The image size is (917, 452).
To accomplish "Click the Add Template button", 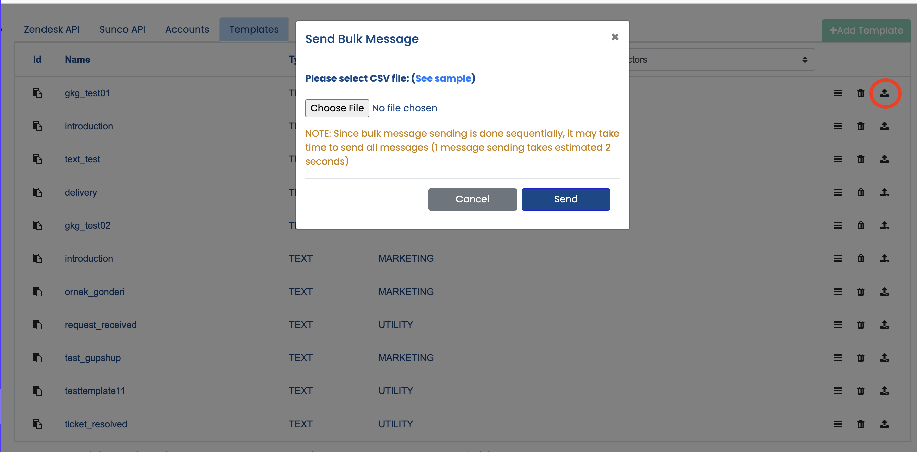I will coord(866,30).
